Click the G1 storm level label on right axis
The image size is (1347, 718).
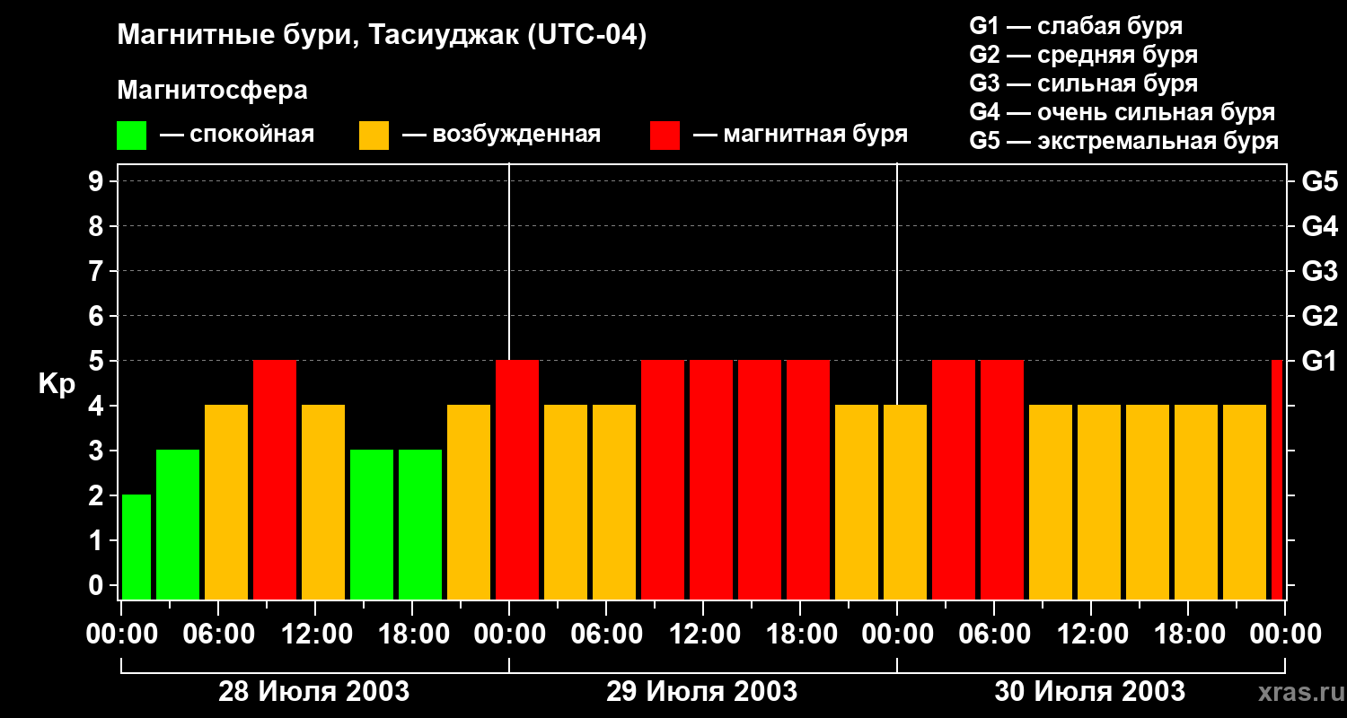click(1319, 361)
